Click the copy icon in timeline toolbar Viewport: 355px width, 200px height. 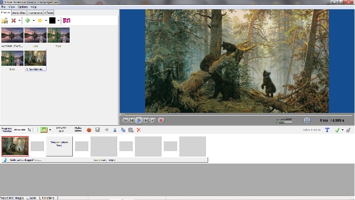123,130
